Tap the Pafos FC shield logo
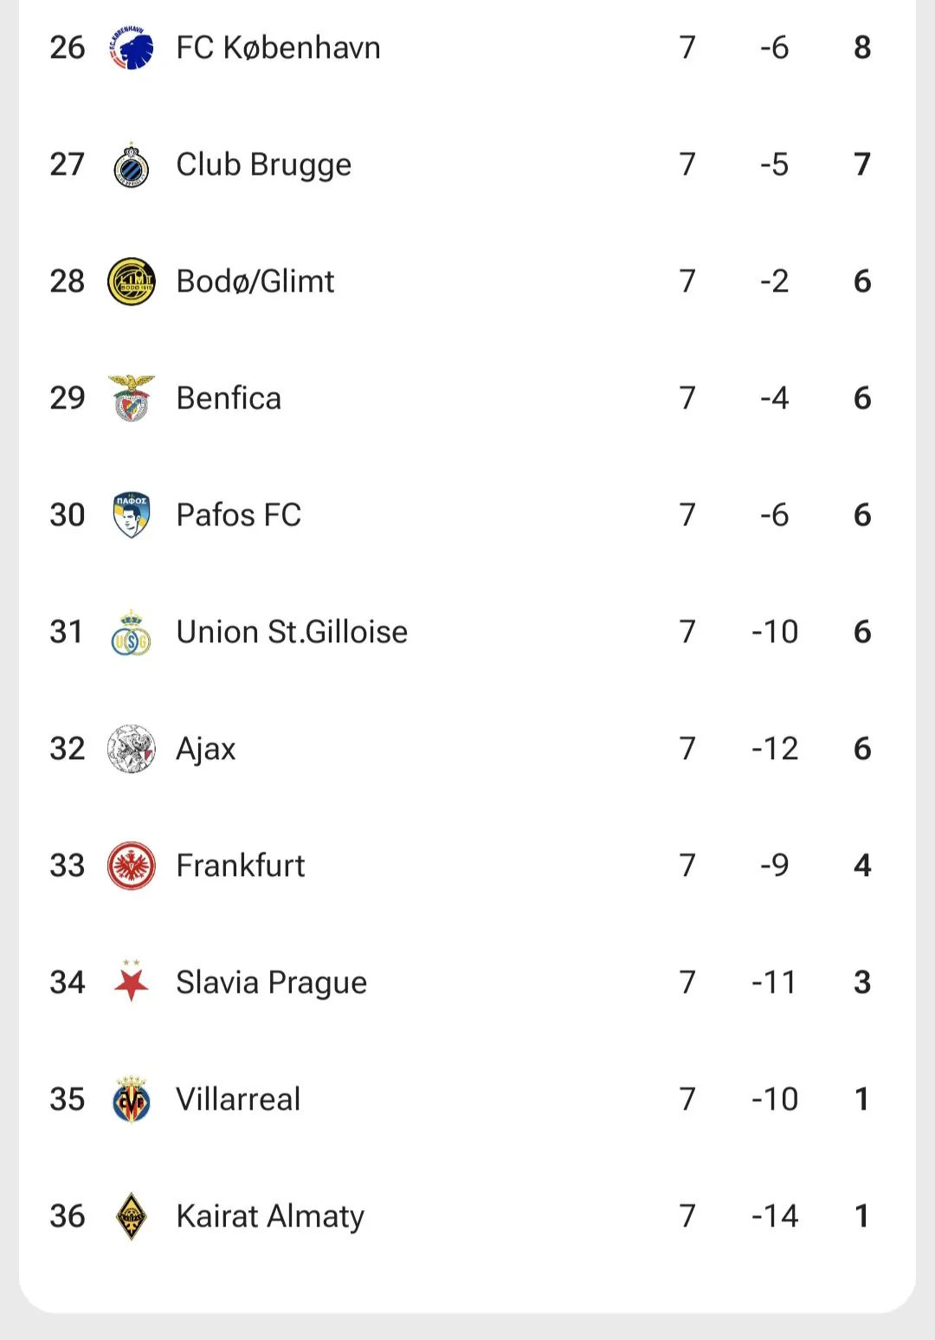The height and width of the screenshot is (1340, 935). pos(132,515)
